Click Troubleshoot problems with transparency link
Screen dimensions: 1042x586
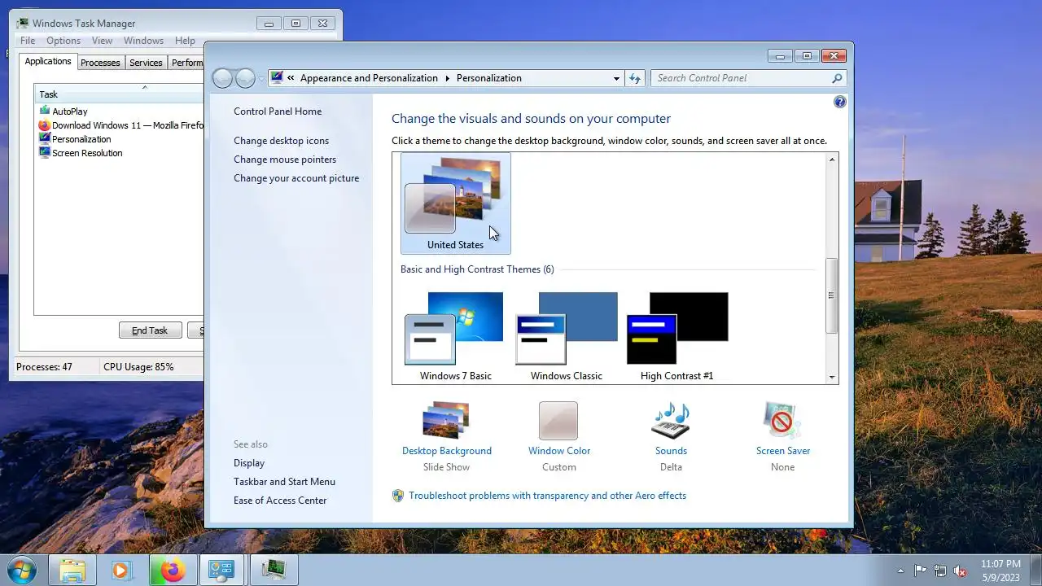[547, 496]
